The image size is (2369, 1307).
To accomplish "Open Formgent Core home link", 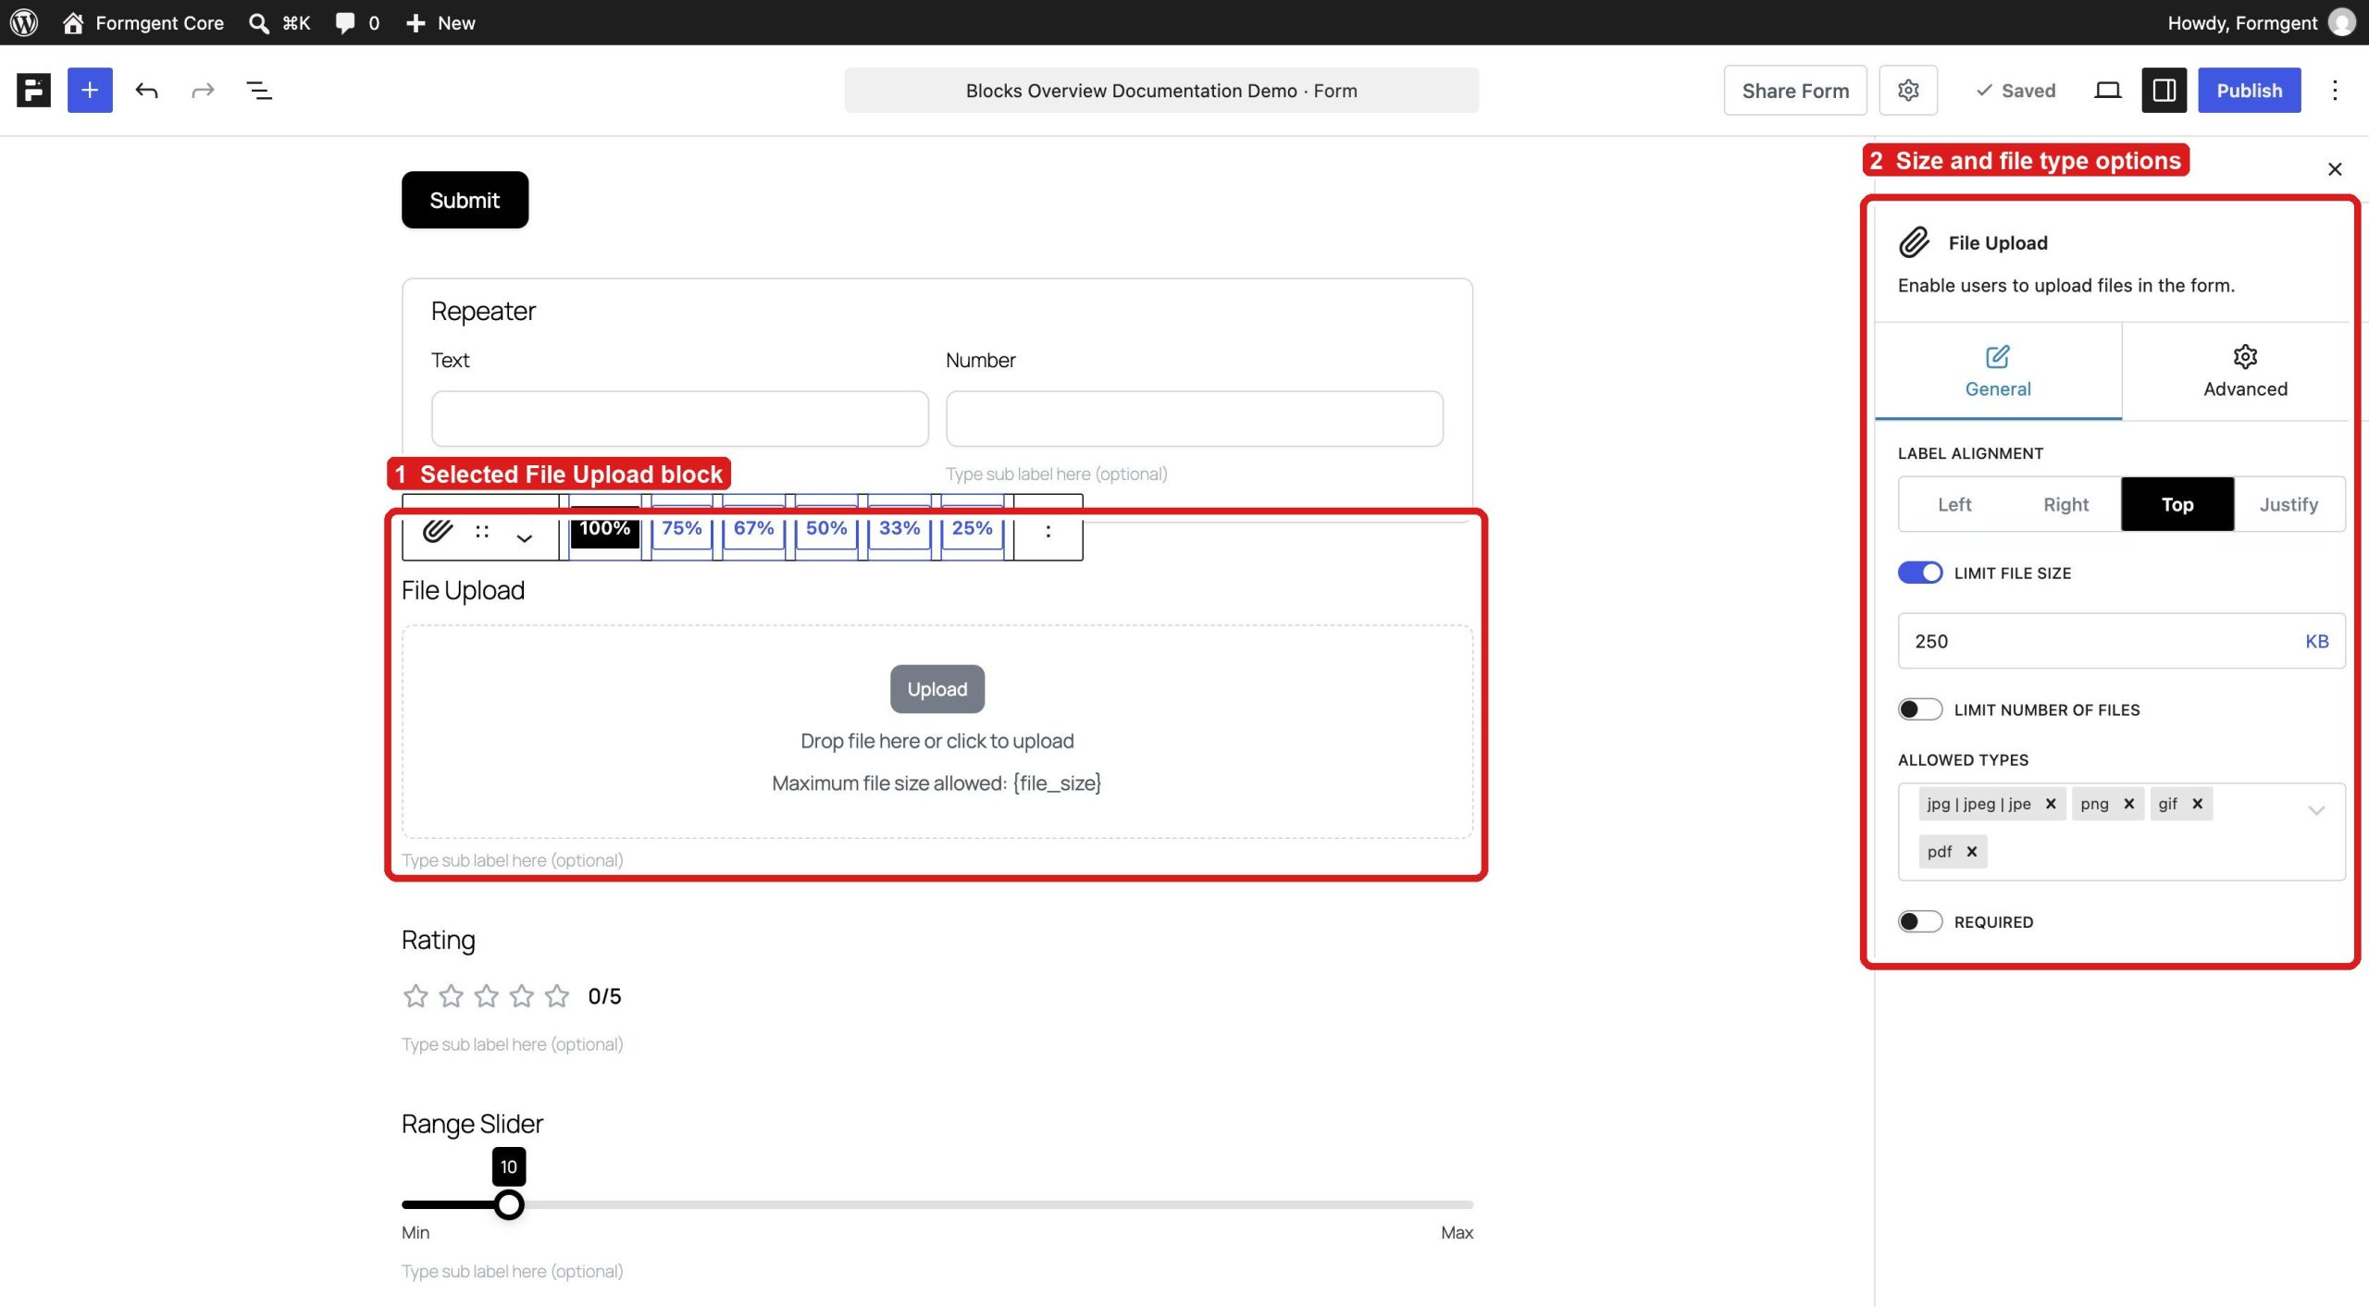I will (x=143, y=22).
